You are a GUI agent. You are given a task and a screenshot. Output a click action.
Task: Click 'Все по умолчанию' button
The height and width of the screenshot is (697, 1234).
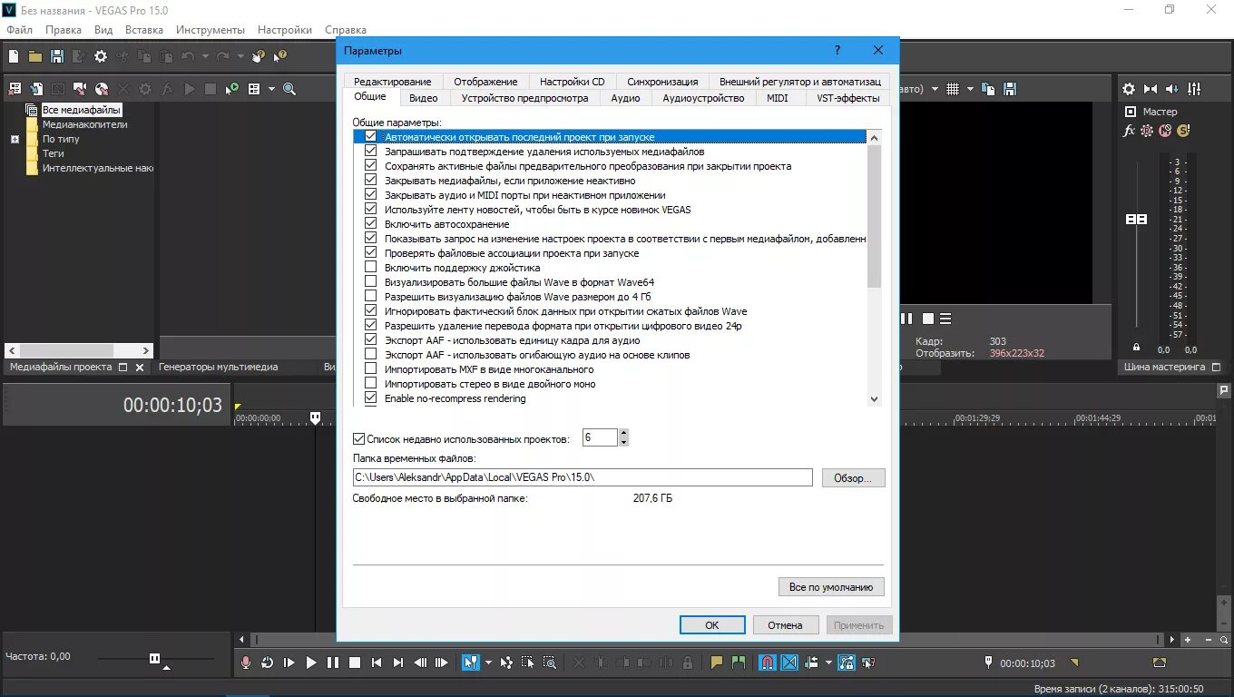point(831,587)
